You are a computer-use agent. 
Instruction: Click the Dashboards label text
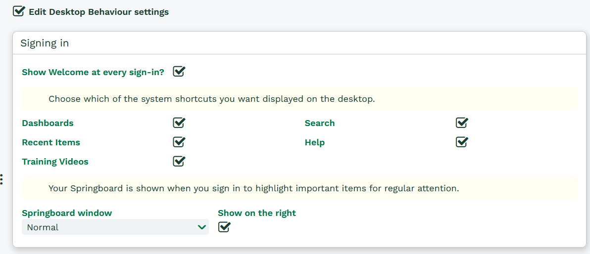(x=48, y=123)
